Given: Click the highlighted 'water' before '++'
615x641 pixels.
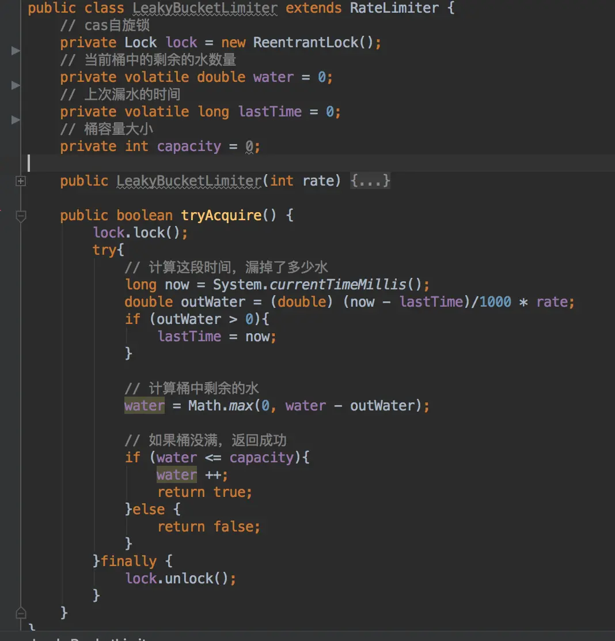Looking at the screenshot, I should pyautogui.click(x=177, y=474).
